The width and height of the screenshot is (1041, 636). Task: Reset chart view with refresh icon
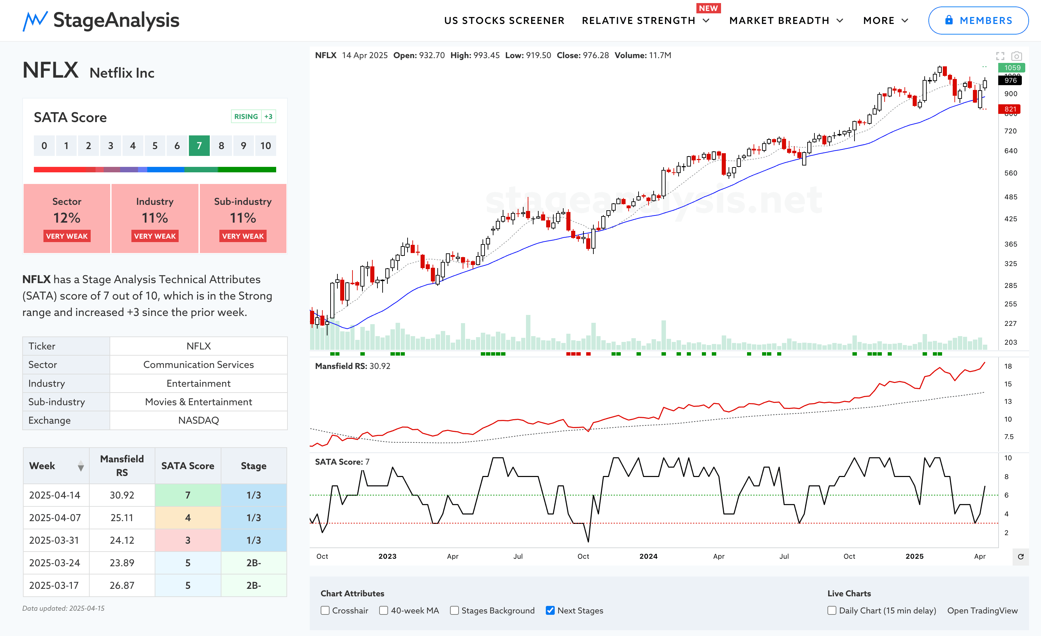pyautogui.click(x=1021, y=556)
